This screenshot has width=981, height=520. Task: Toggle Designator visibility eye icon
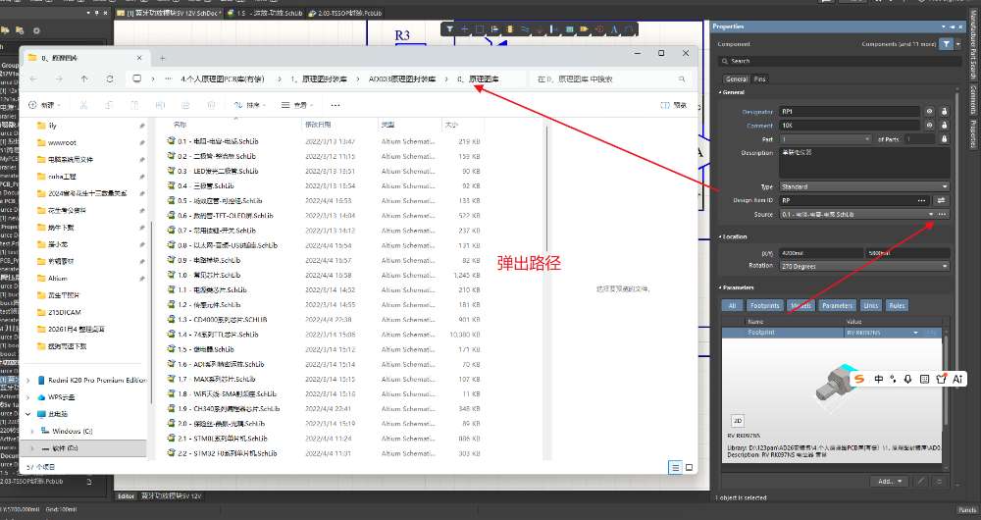930,112
